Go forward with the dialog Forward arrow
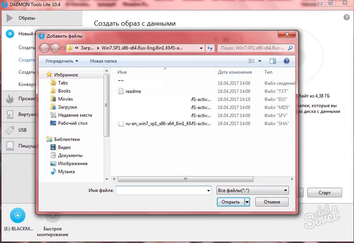 tap(55, 48)
